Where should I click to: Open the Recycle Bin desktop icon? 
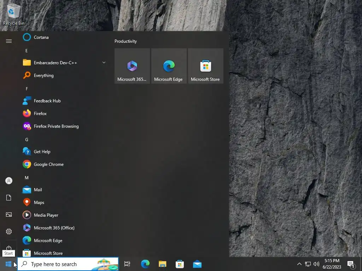coord(13,14)
